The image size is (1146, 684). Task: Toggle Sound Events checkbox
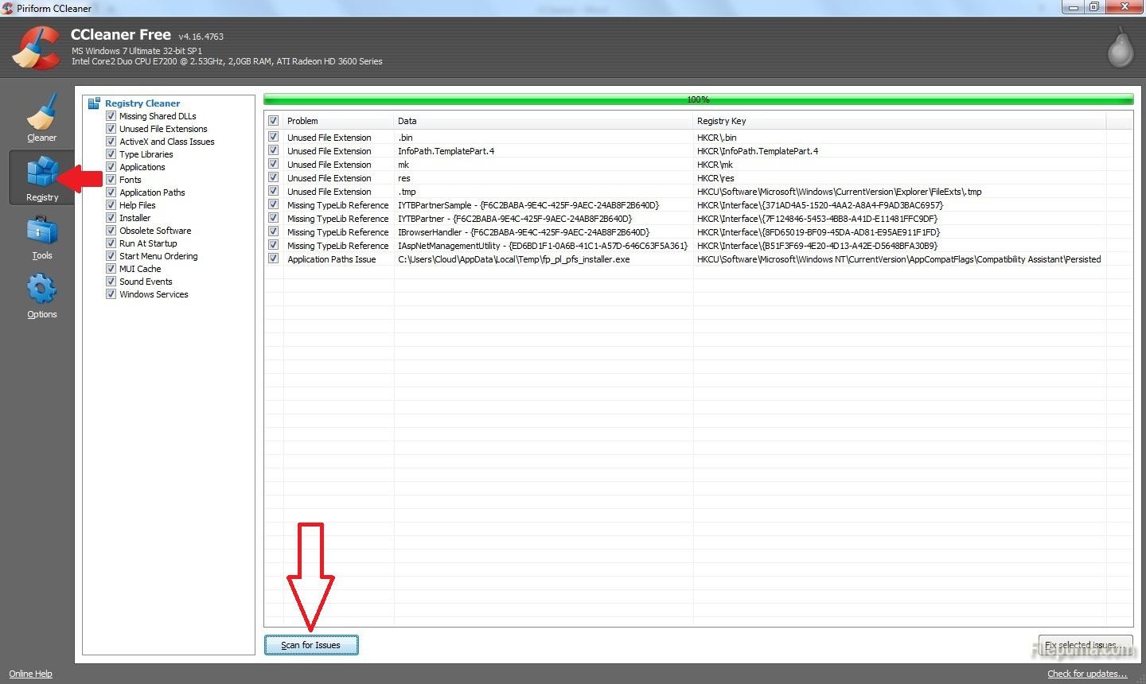coord(111,282)
